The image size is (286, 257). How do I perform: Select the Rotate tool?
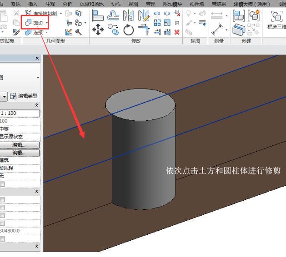click(x=128, y=30)
